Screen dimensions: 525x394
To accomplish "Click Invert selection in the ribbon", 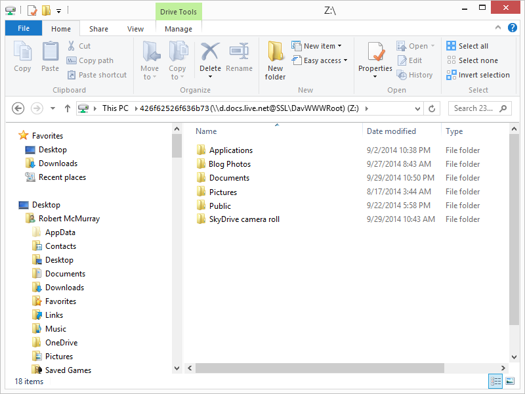I will [x=478, y=75].
